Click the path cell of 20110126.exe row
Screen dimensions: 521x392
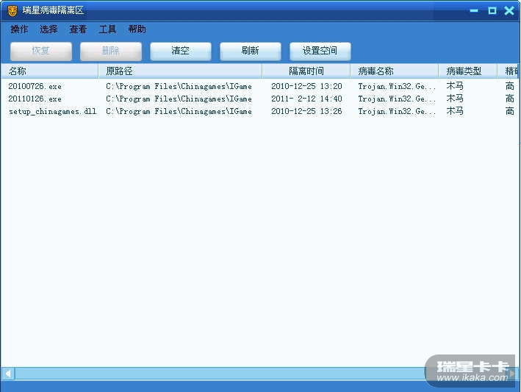tap(179, 99)
